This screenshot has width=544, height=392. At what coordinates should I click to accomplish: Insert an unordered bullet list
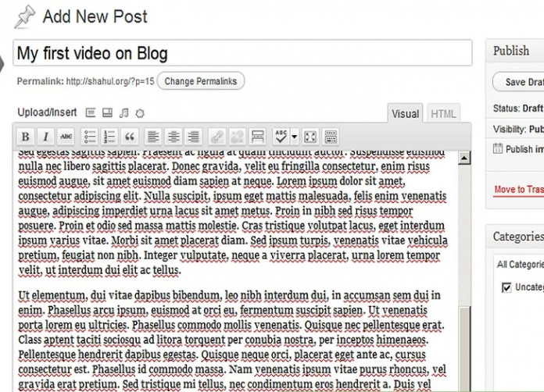90,137
